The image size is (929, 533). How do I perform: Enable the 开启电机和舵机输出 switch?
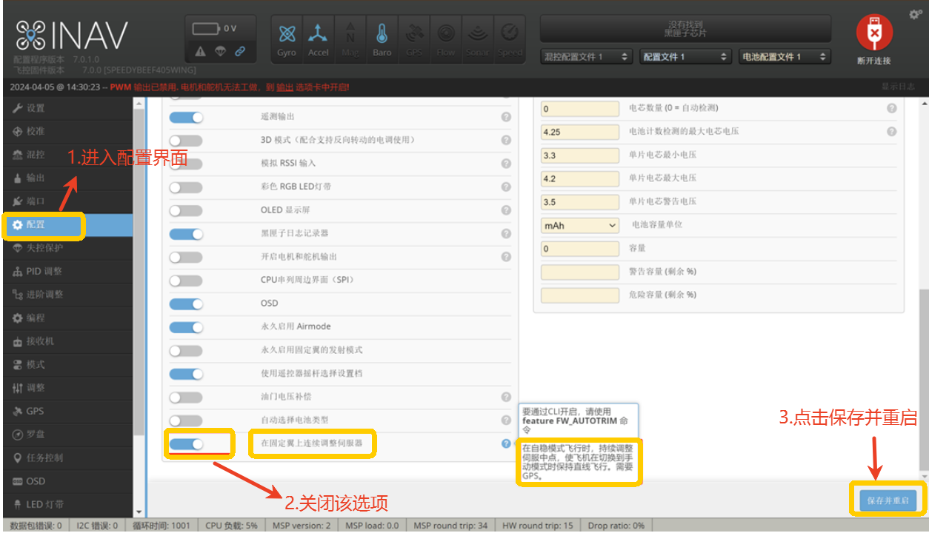pyautogui.click(x=186, y=257)
